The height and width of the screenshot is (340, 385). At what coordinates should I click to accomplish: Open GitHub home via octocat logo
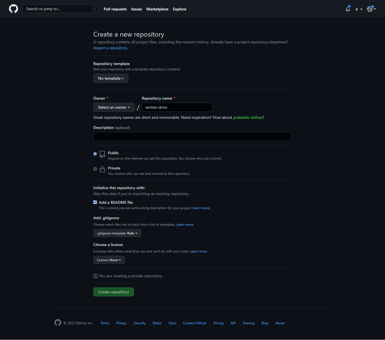click(x=14, y=9)
